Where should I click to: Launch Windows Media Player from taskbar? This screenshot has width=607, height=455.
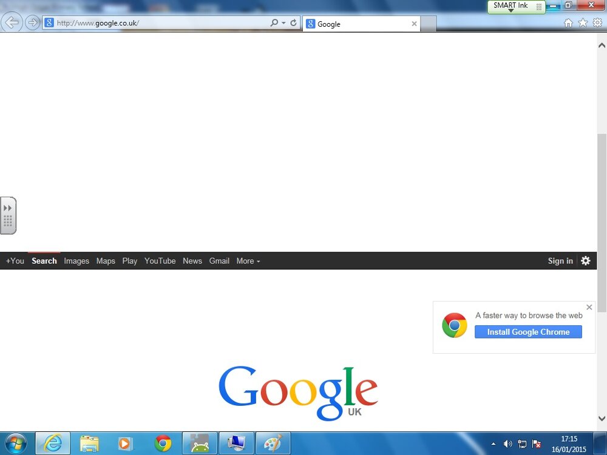[x=125, y=443]
